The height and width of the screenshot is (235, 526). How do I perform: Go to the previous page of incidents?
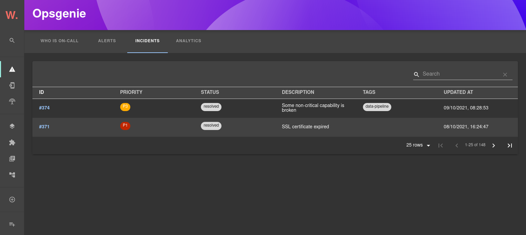point(457,146)
